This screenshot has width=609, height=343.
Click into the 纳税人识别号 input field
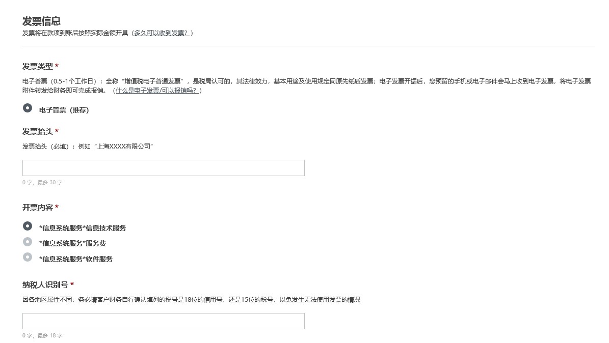[x=163, y=321]
